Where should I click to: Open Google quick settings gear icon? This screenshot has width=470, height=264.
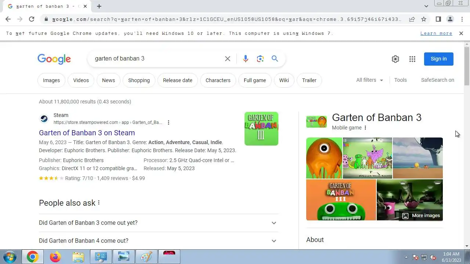tap(395, 59)
